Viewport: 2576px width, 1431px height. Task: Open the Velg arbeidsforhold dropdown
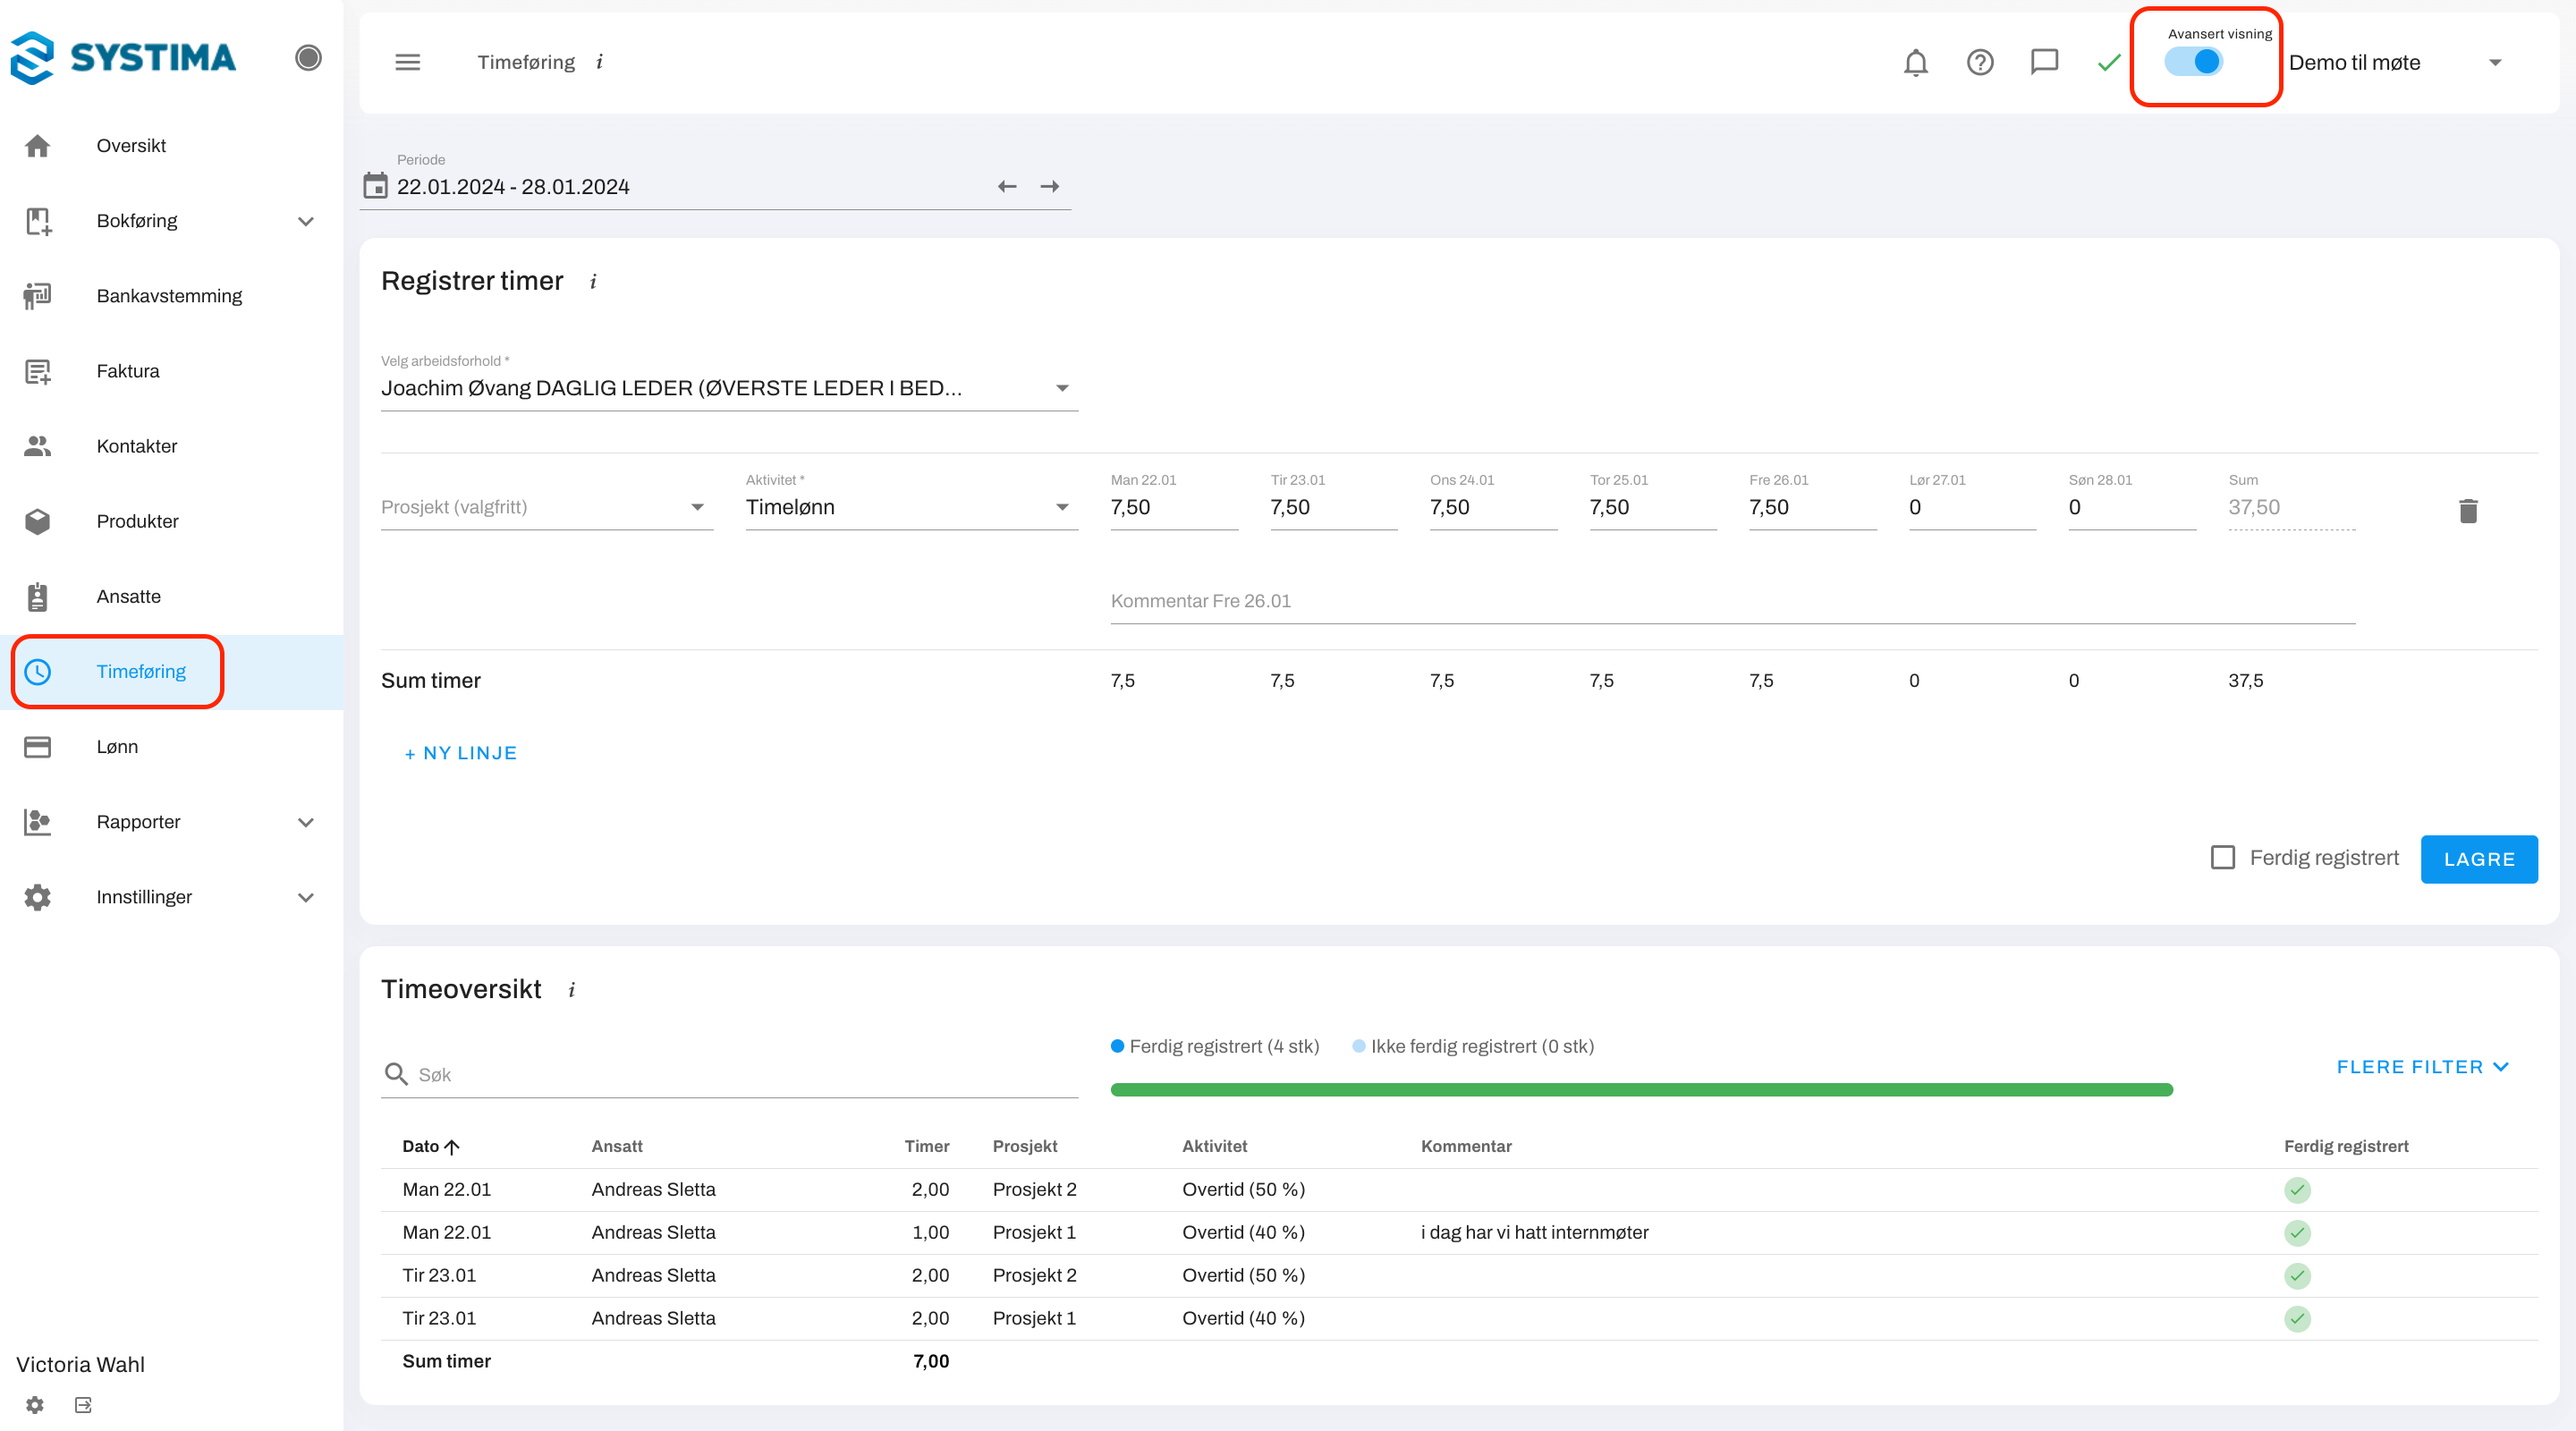pos(728,388)
